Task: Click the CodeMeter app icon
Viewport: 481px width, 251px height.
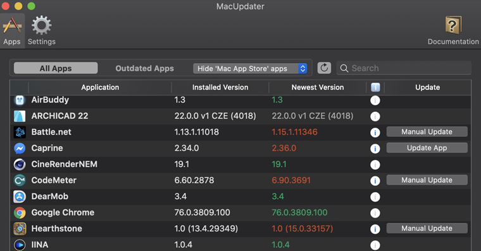Action: pos(20,181)
